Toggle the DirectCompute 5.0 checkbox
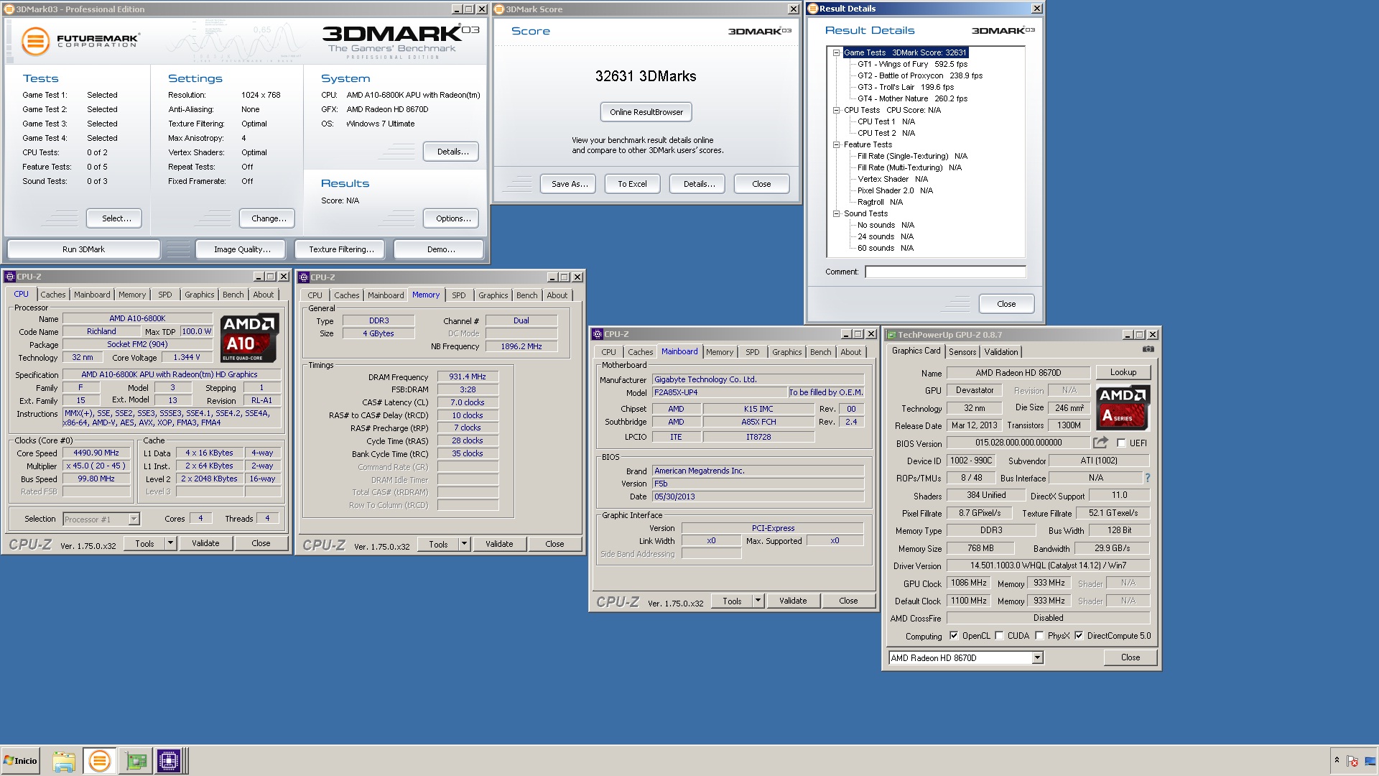 [x=1079, y=636]
